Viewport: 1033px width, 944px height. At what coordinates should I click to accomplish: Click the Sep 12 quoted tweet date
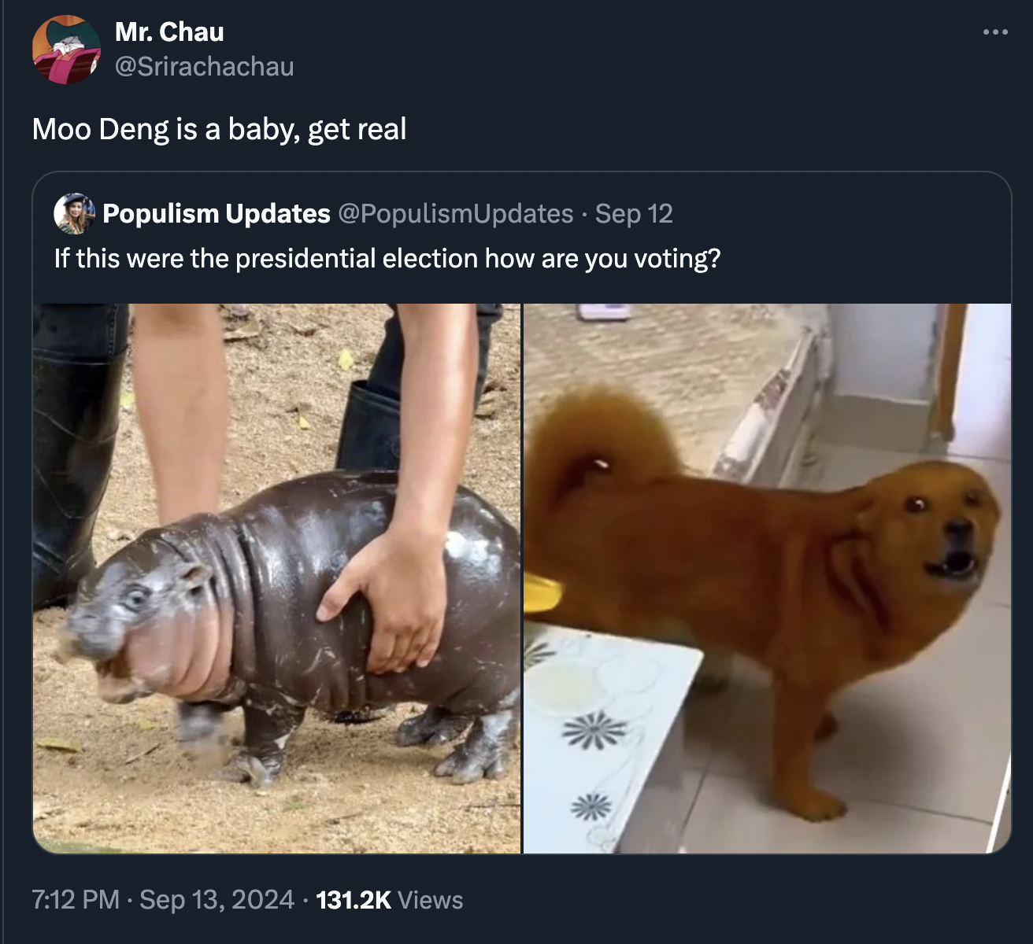[x=634, y=213]
